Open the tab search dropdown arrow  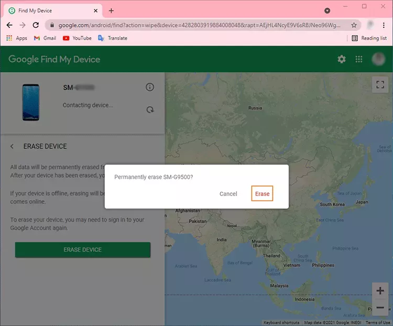coord(327,11)
